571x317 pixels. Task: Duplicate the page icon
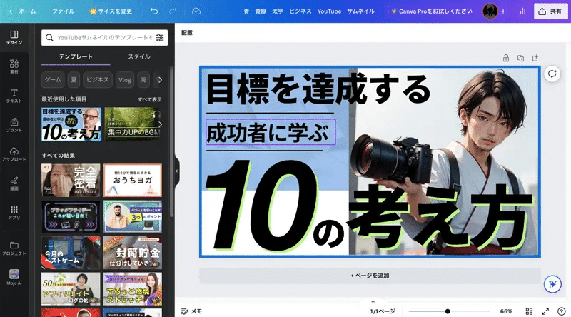[x=520, y=58]
